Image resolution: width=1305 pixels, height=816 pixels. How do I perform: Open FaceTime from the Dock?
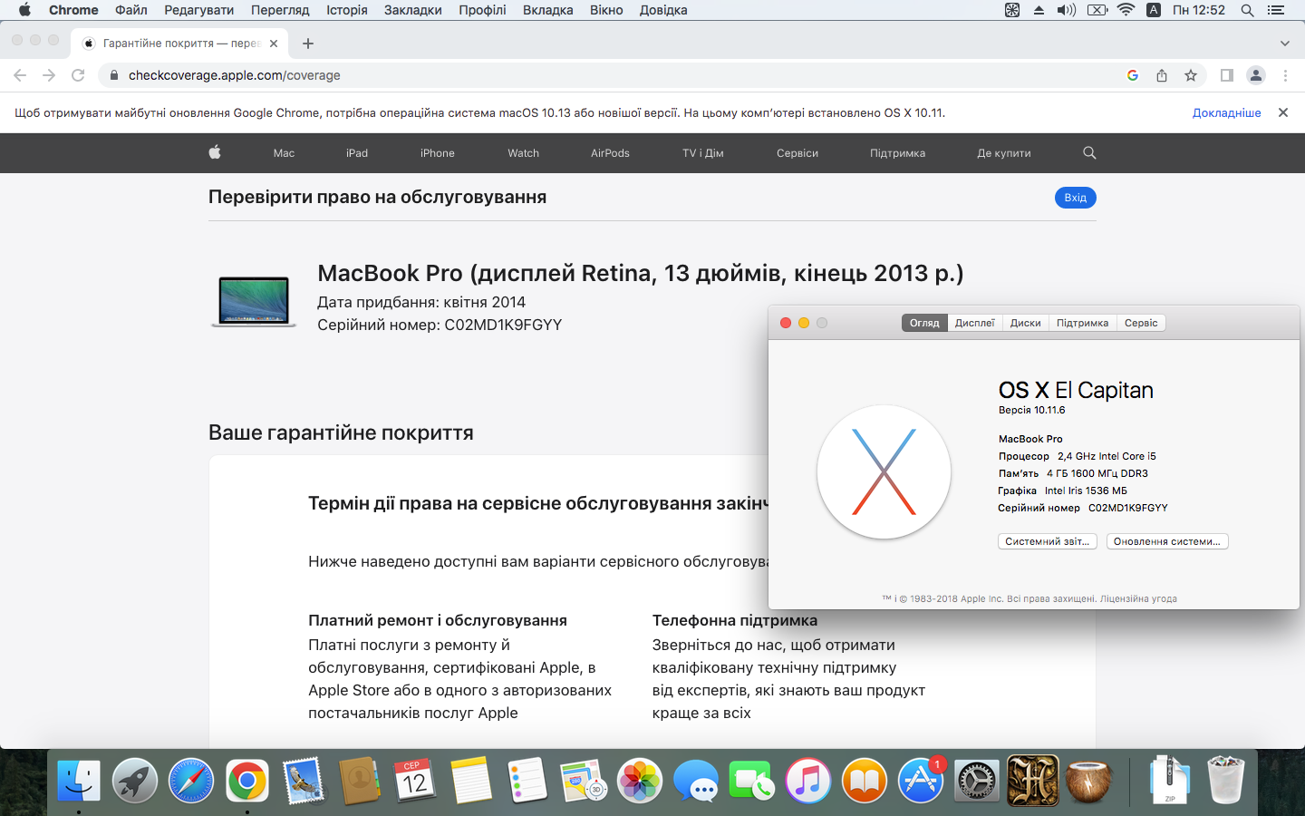tap(752, 781)
